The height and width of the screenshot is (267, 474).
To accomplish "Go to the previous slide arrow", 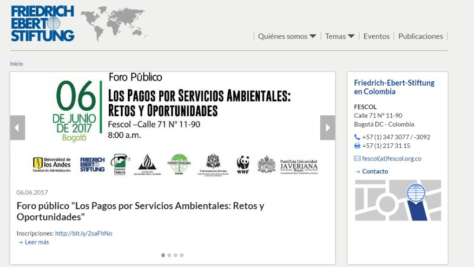I will coord(18,128).
